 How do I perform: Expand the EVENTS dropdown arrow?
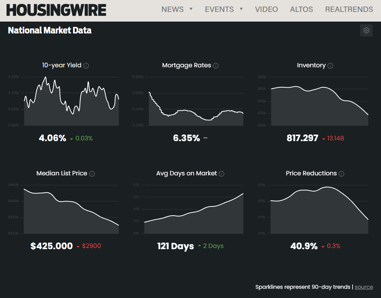pos(241,9)
